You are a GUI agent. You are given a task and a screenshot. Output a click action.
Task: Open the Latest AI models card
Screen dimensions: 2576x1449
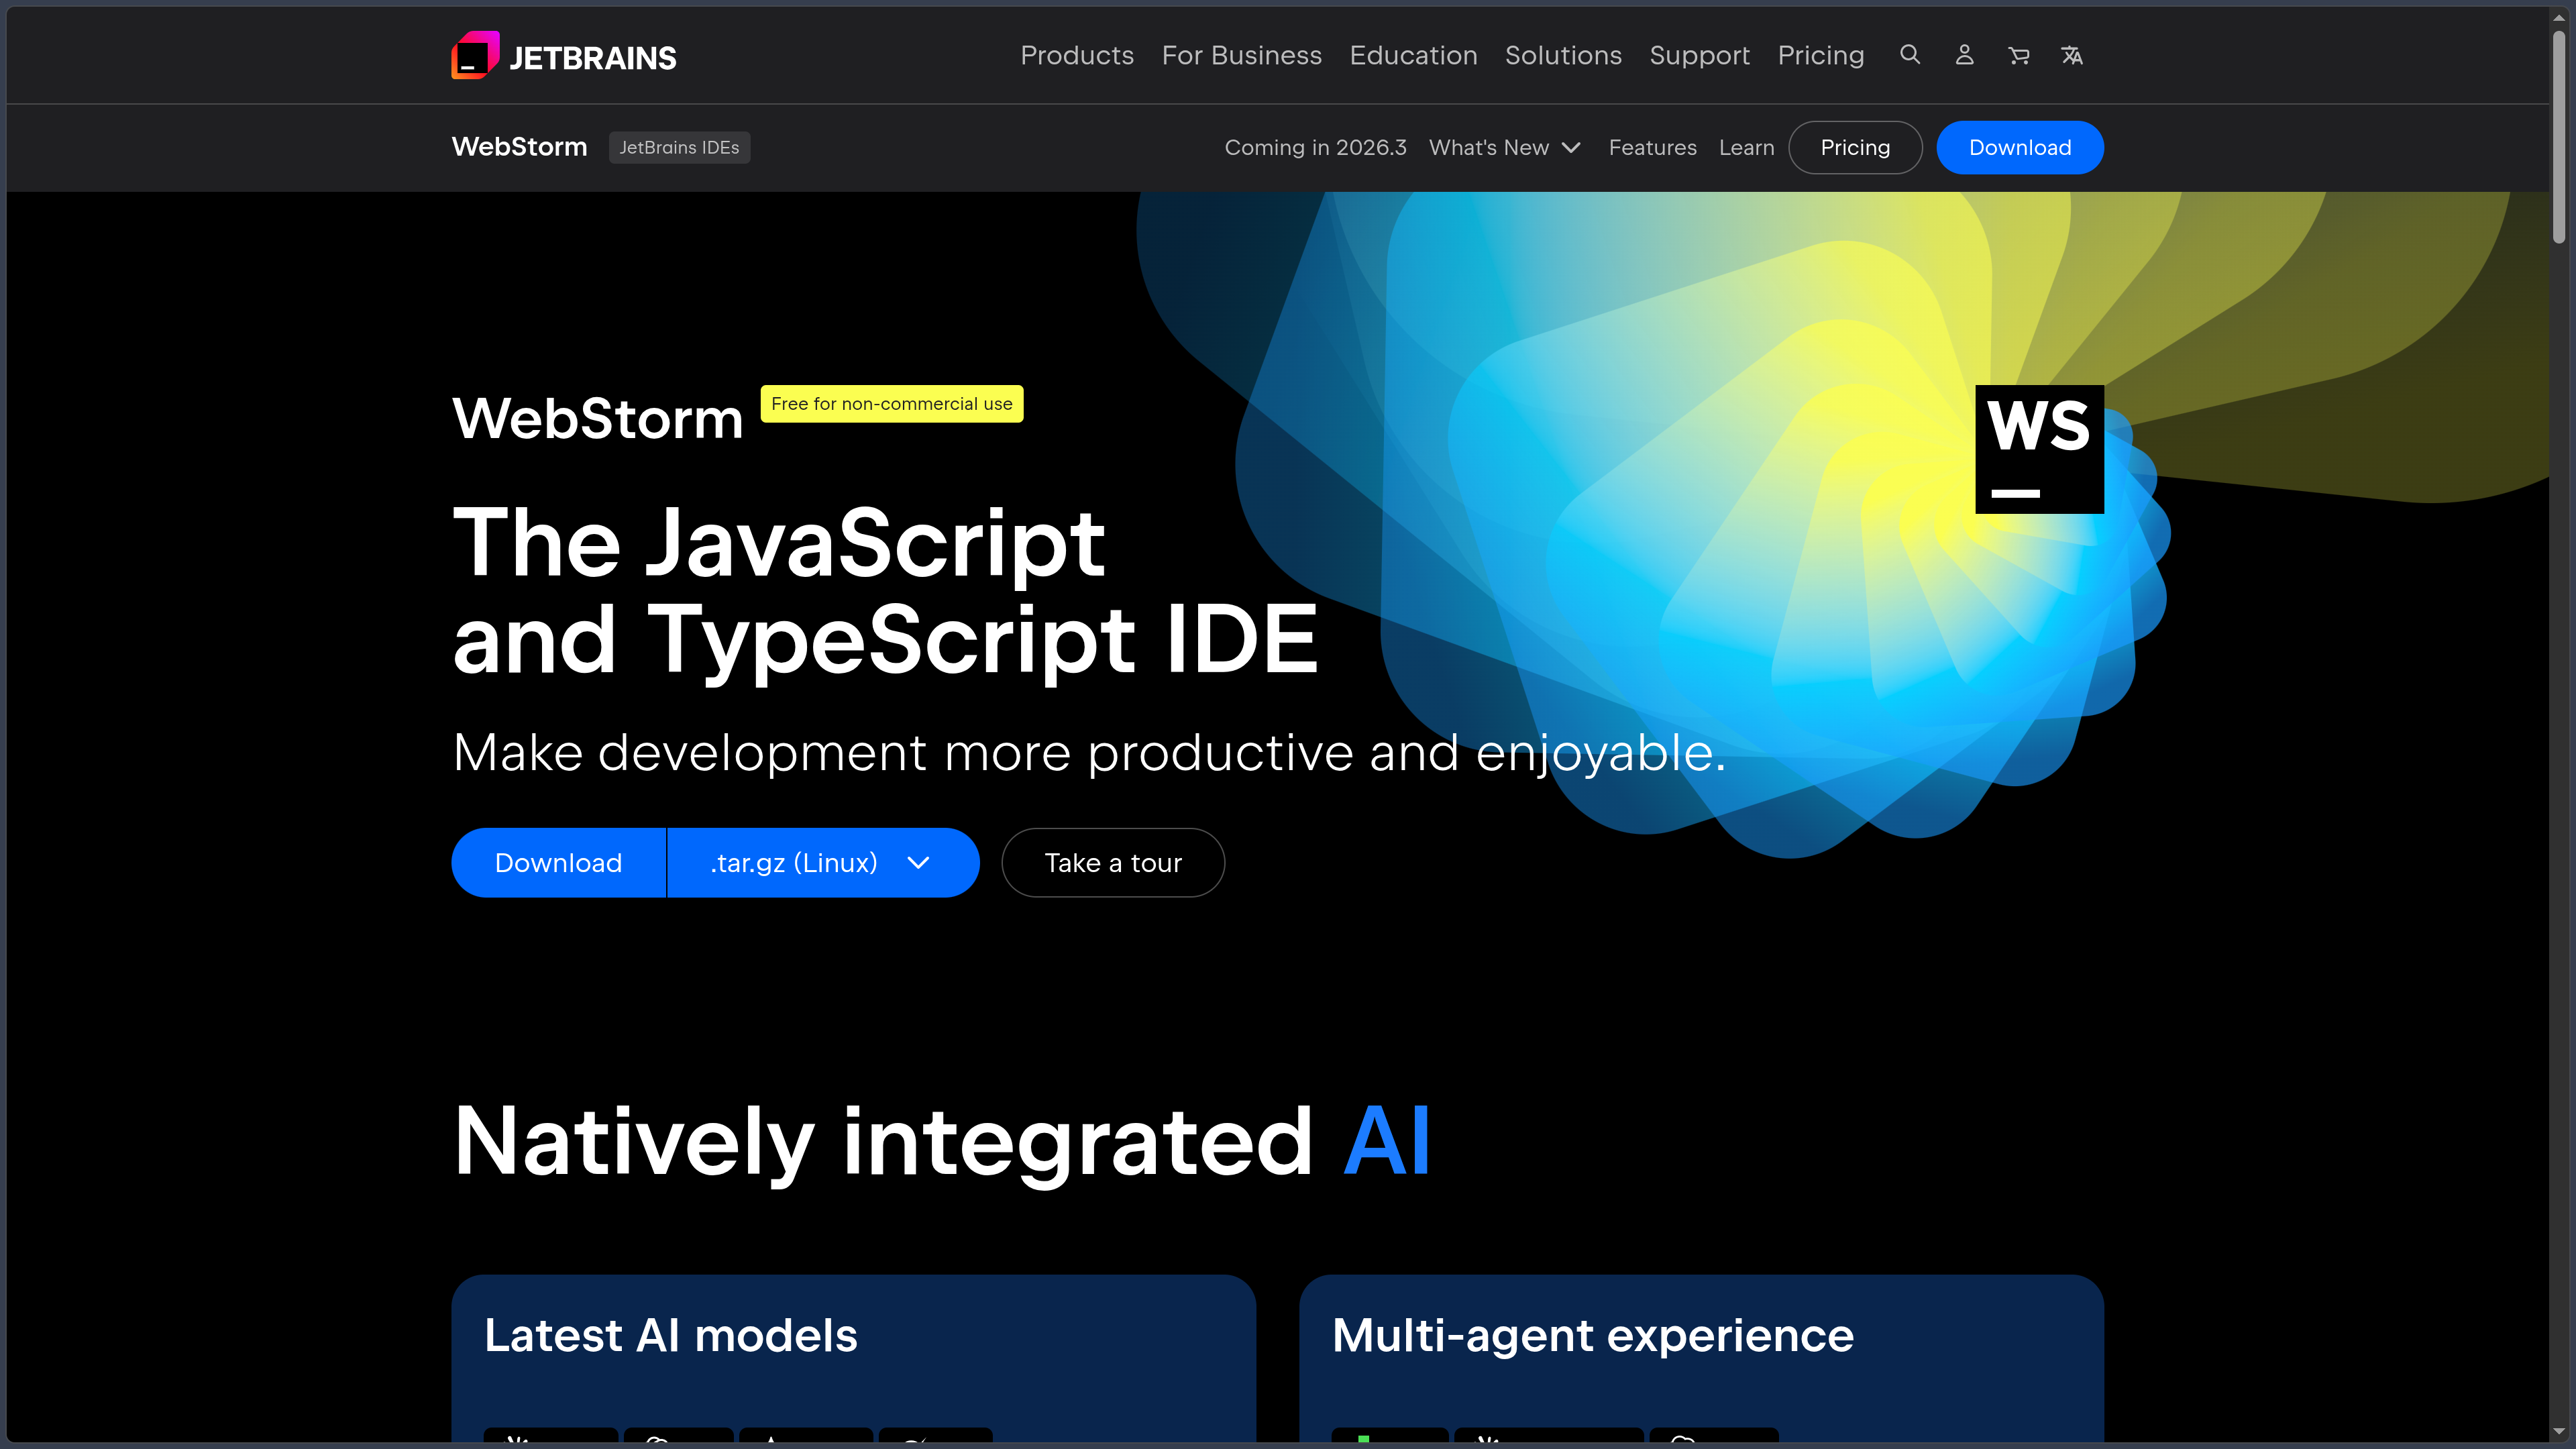pyautogui.click(x=853, y=1358)
